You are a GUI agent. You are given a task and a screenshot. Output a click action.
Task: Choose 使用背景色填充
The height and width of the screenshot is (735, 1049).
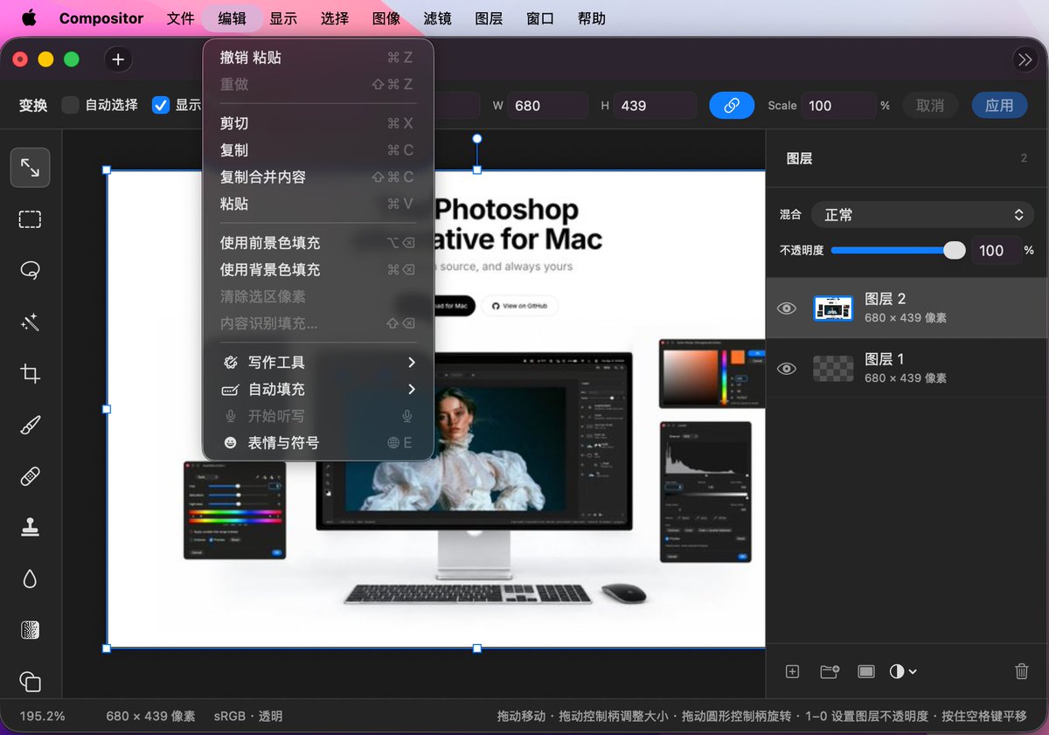(318, 270)
